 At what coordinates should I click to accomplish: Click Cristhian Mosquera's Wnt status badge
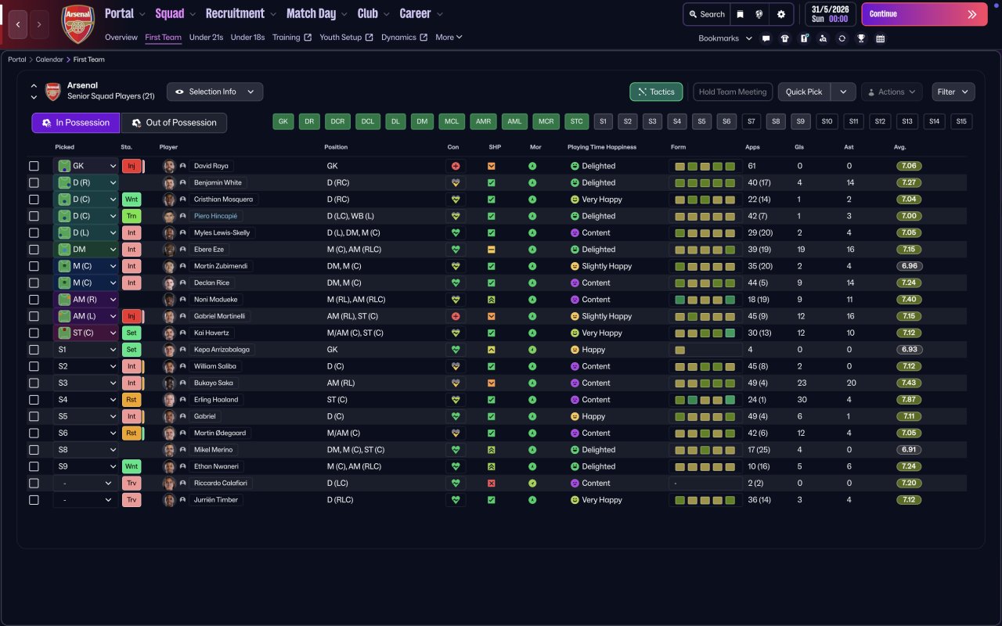click(132, 200)
